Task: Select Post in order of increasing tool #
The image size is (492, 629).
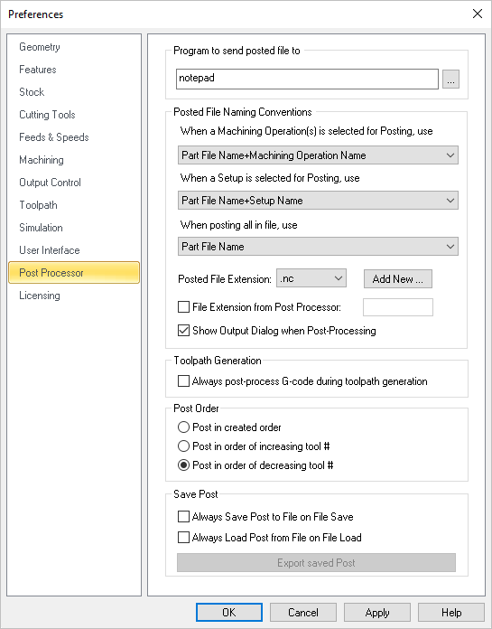Action: pyautogui.click(x=183, y=446)
